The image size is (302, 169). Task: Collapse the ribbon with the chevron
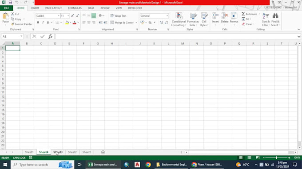[299, 29]
